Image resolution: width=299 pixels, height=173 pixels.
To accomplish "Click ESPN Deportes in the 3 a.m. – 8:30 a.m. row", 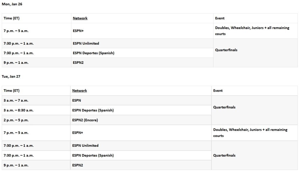I will 93,110.
